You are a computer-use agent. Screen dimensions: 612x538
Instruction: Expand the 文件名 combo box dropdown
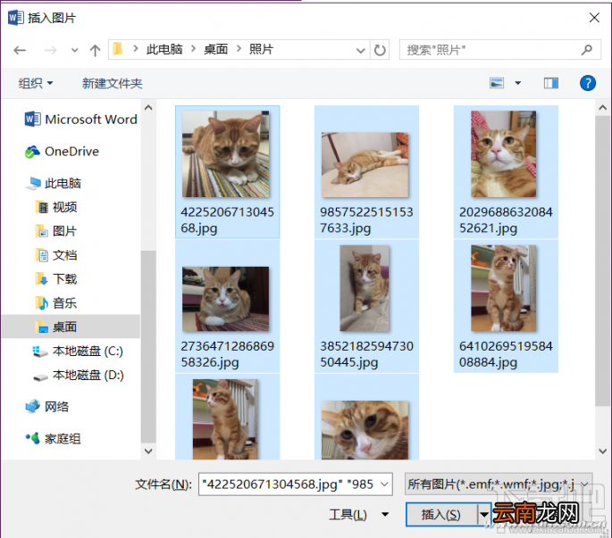tap(384, 484)
